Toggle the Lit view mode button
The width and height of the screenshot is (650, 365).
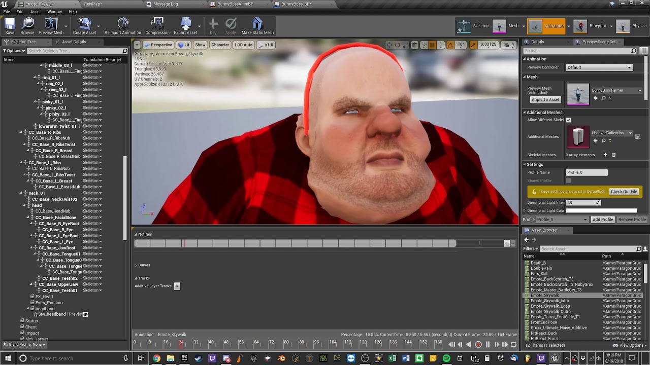(184, 45)
